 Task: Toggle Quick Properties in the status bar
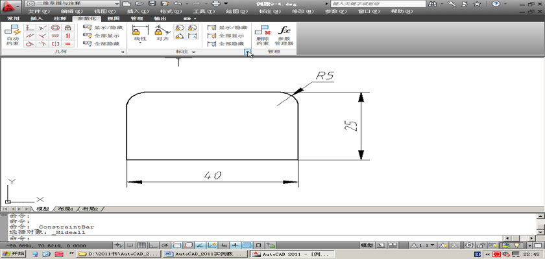tap(259, 245)
